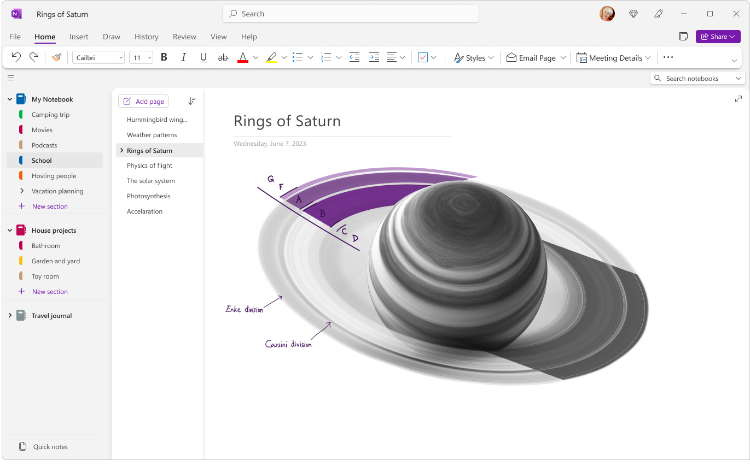Image resolution: width=750 pixels, height=466 pixels.
Task: Click the Add page button
Action: (x=143, y=101)
